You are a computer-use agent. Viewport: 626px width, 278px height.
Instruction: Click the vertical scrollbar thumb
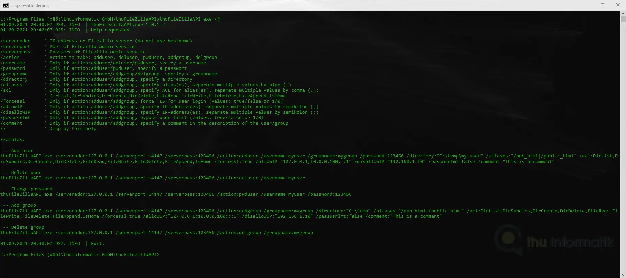point(623,20)
